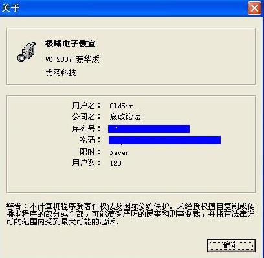Image resolution: width=264 pixels, height=258 pixels.
Task: Click the blue redacted 密码 field
Action: coord(164,140)
